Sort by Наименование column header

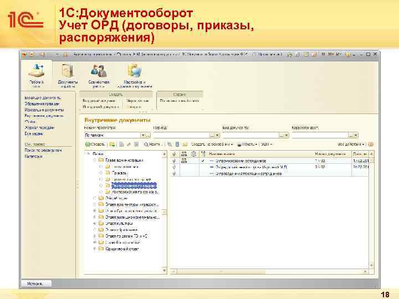(259, 154)
